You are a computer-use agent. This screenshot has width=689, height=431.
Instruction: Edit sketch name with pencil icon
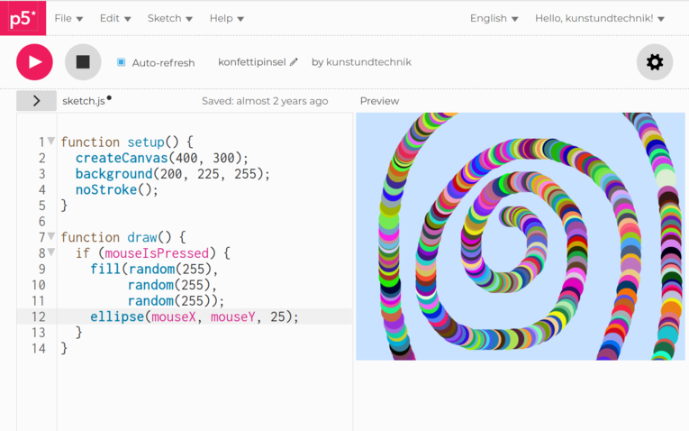pos(295,62)
